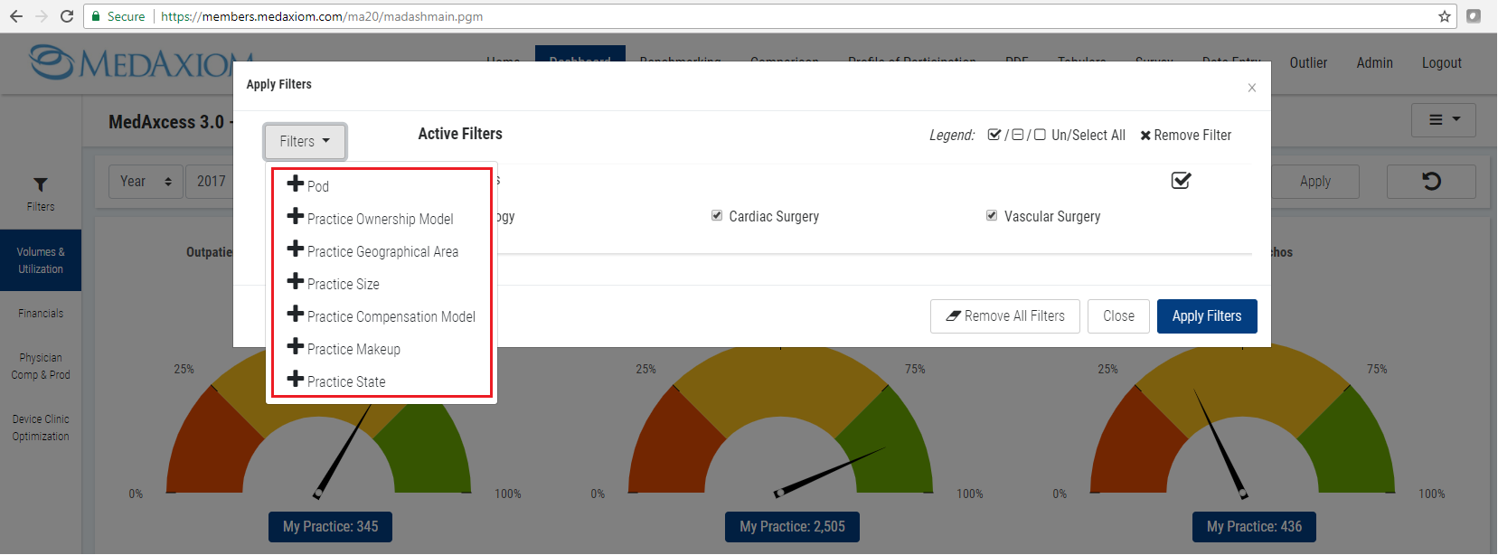
Task: Open the hamburger menu dropdown
Action: coord(1444,119)
